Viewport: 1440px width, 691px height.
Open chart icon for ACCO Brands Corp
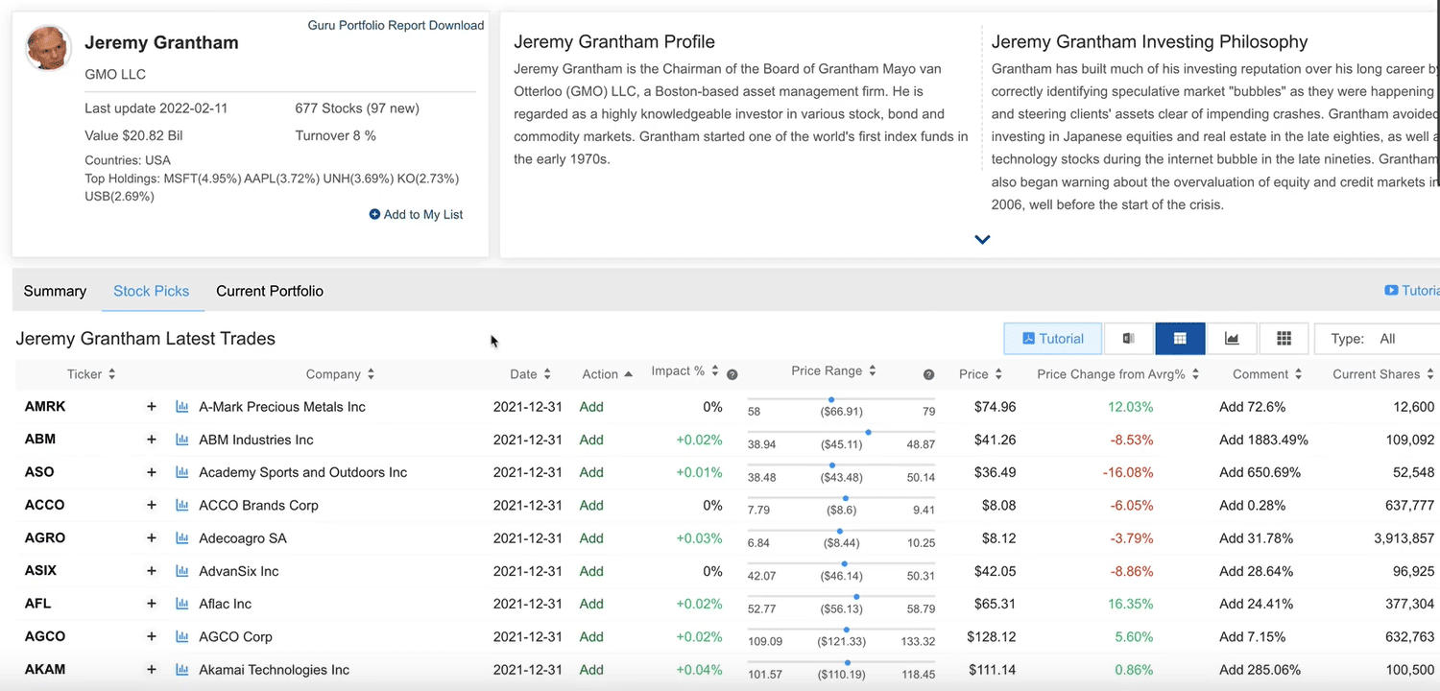182,505
